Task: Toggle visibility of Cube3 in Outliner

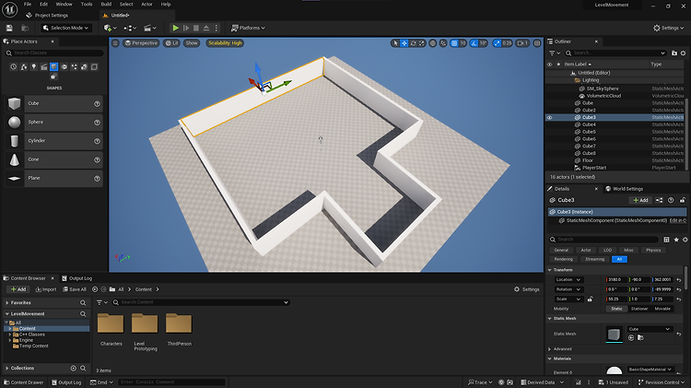Action: click(549, 118)
